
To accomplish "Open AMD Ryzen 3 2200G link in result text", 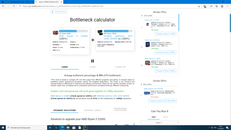I will click(60, 96).
